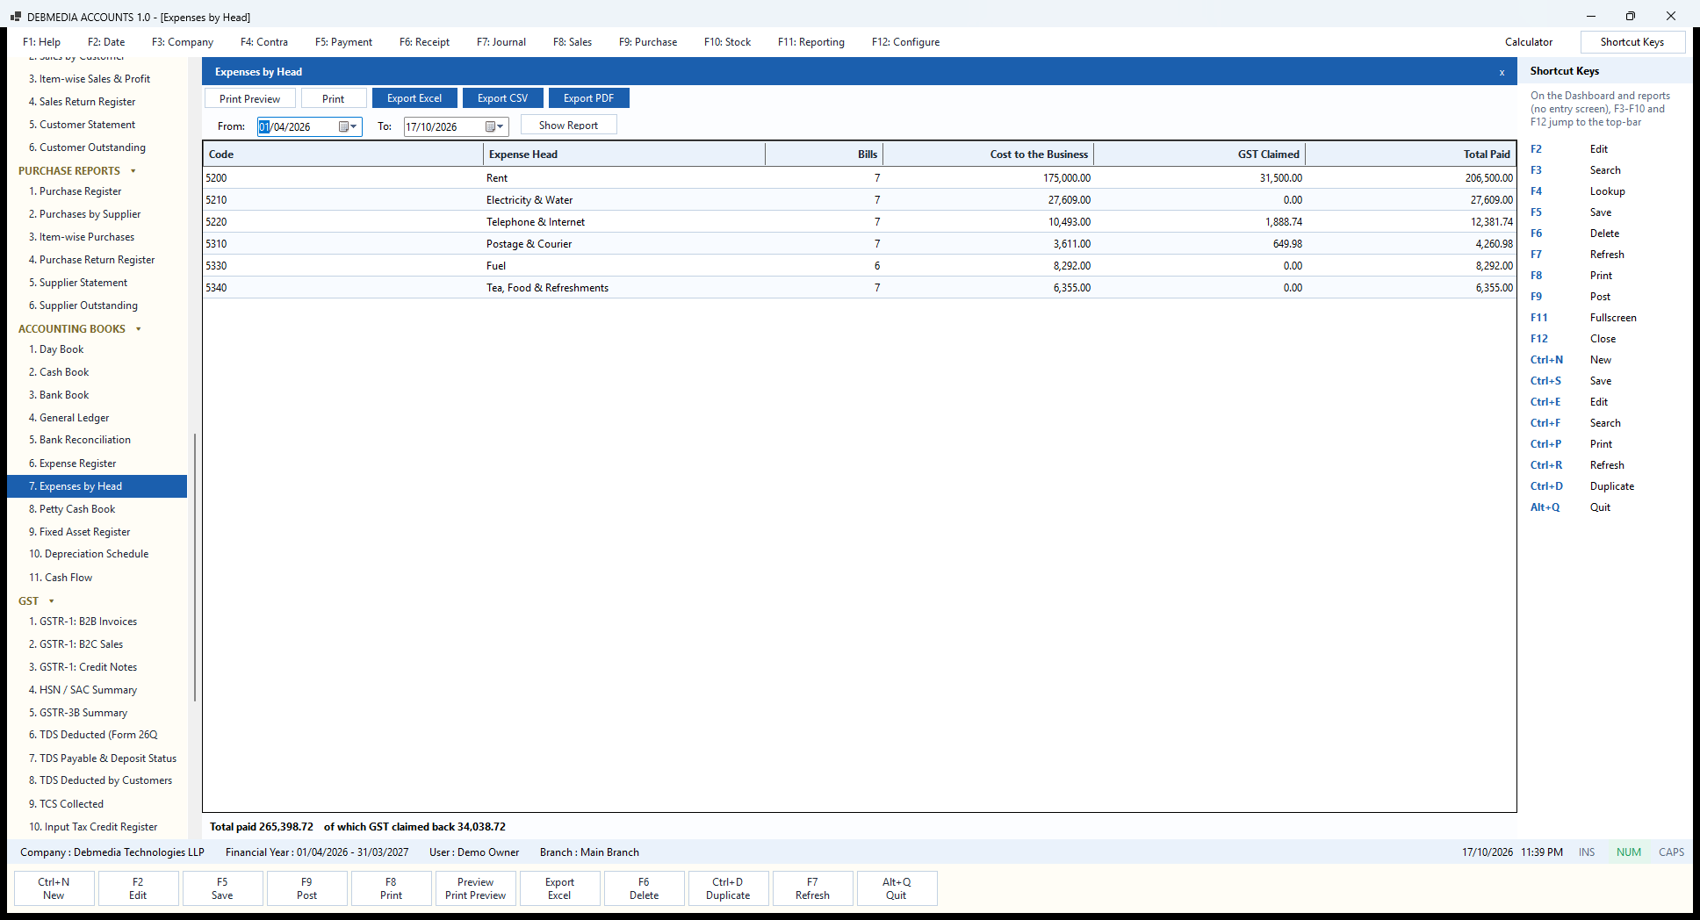
Task: Click the Print button beside Print Preview
Action: [x=334, y=98]
